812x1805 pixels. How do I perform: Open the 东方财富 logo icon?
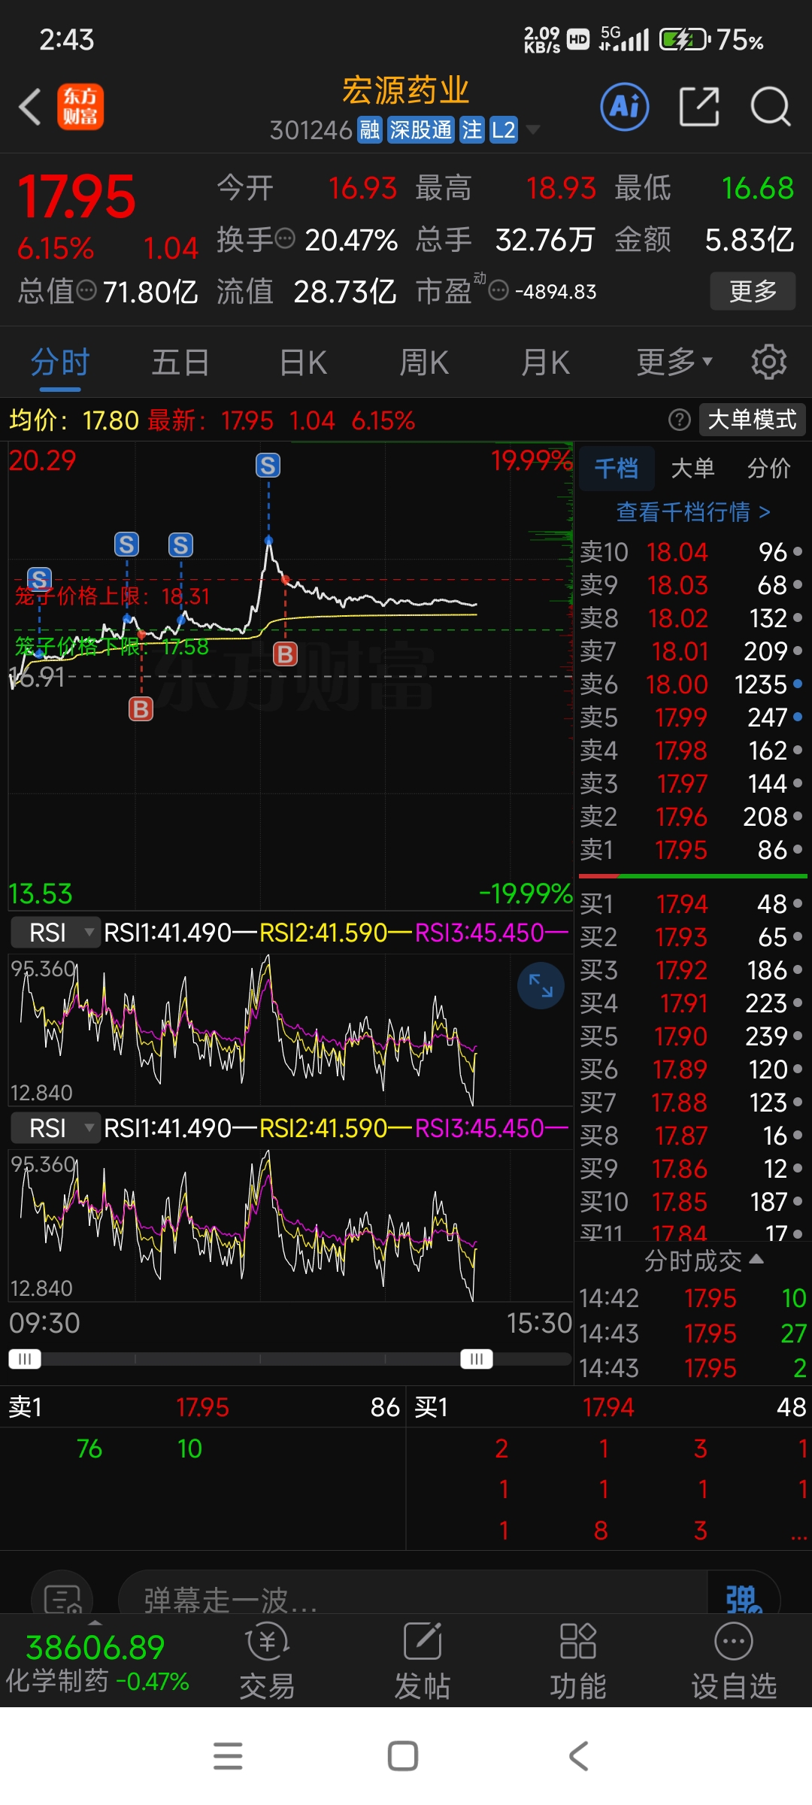click(x=80, y=107)
